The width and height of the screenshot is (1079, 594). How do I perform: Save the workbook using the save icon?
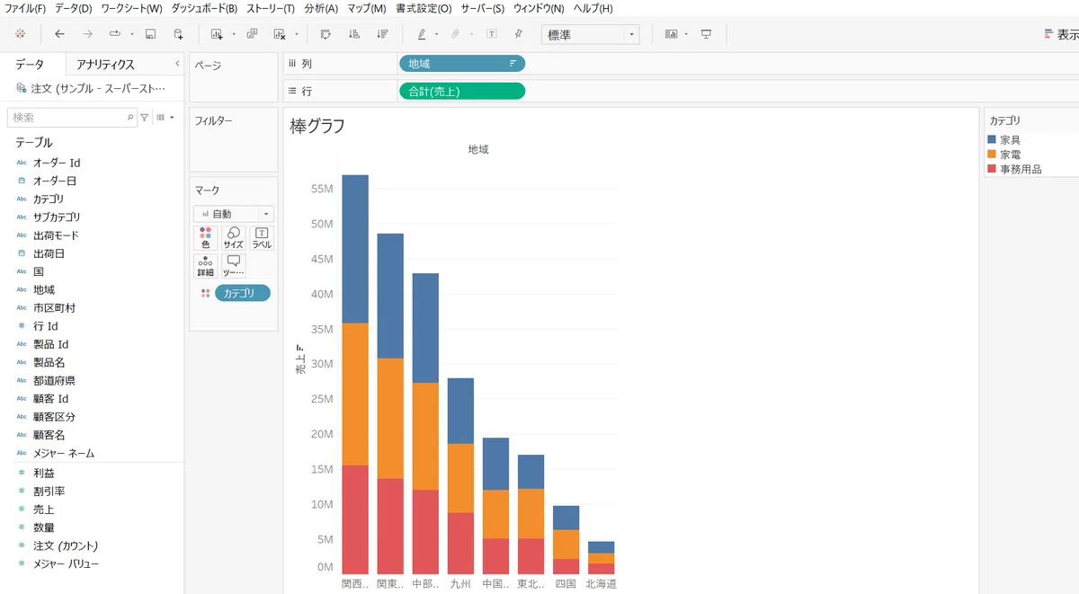[x=150, y=34]
